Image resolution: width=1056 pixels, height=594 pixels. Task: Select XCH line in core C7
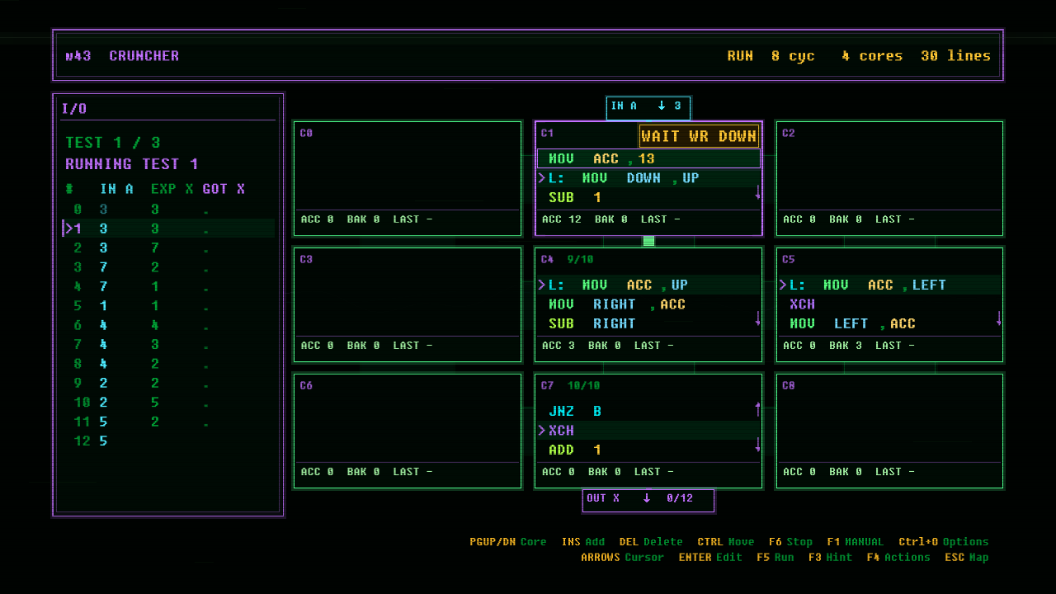(x=648, y=431)
